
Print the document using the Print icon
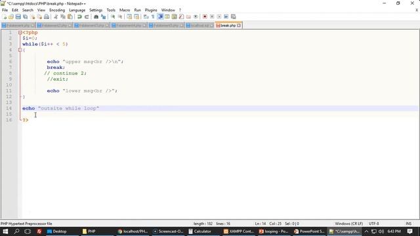point(47,16)
